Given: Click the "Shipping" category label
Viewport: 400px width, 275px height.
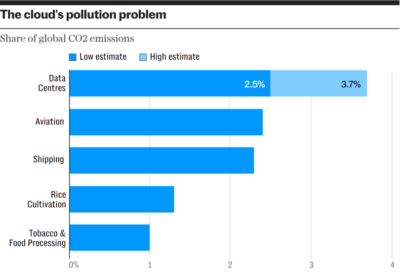Looking at the screenshot, I should pyautogui.click(x=48, y=159).
